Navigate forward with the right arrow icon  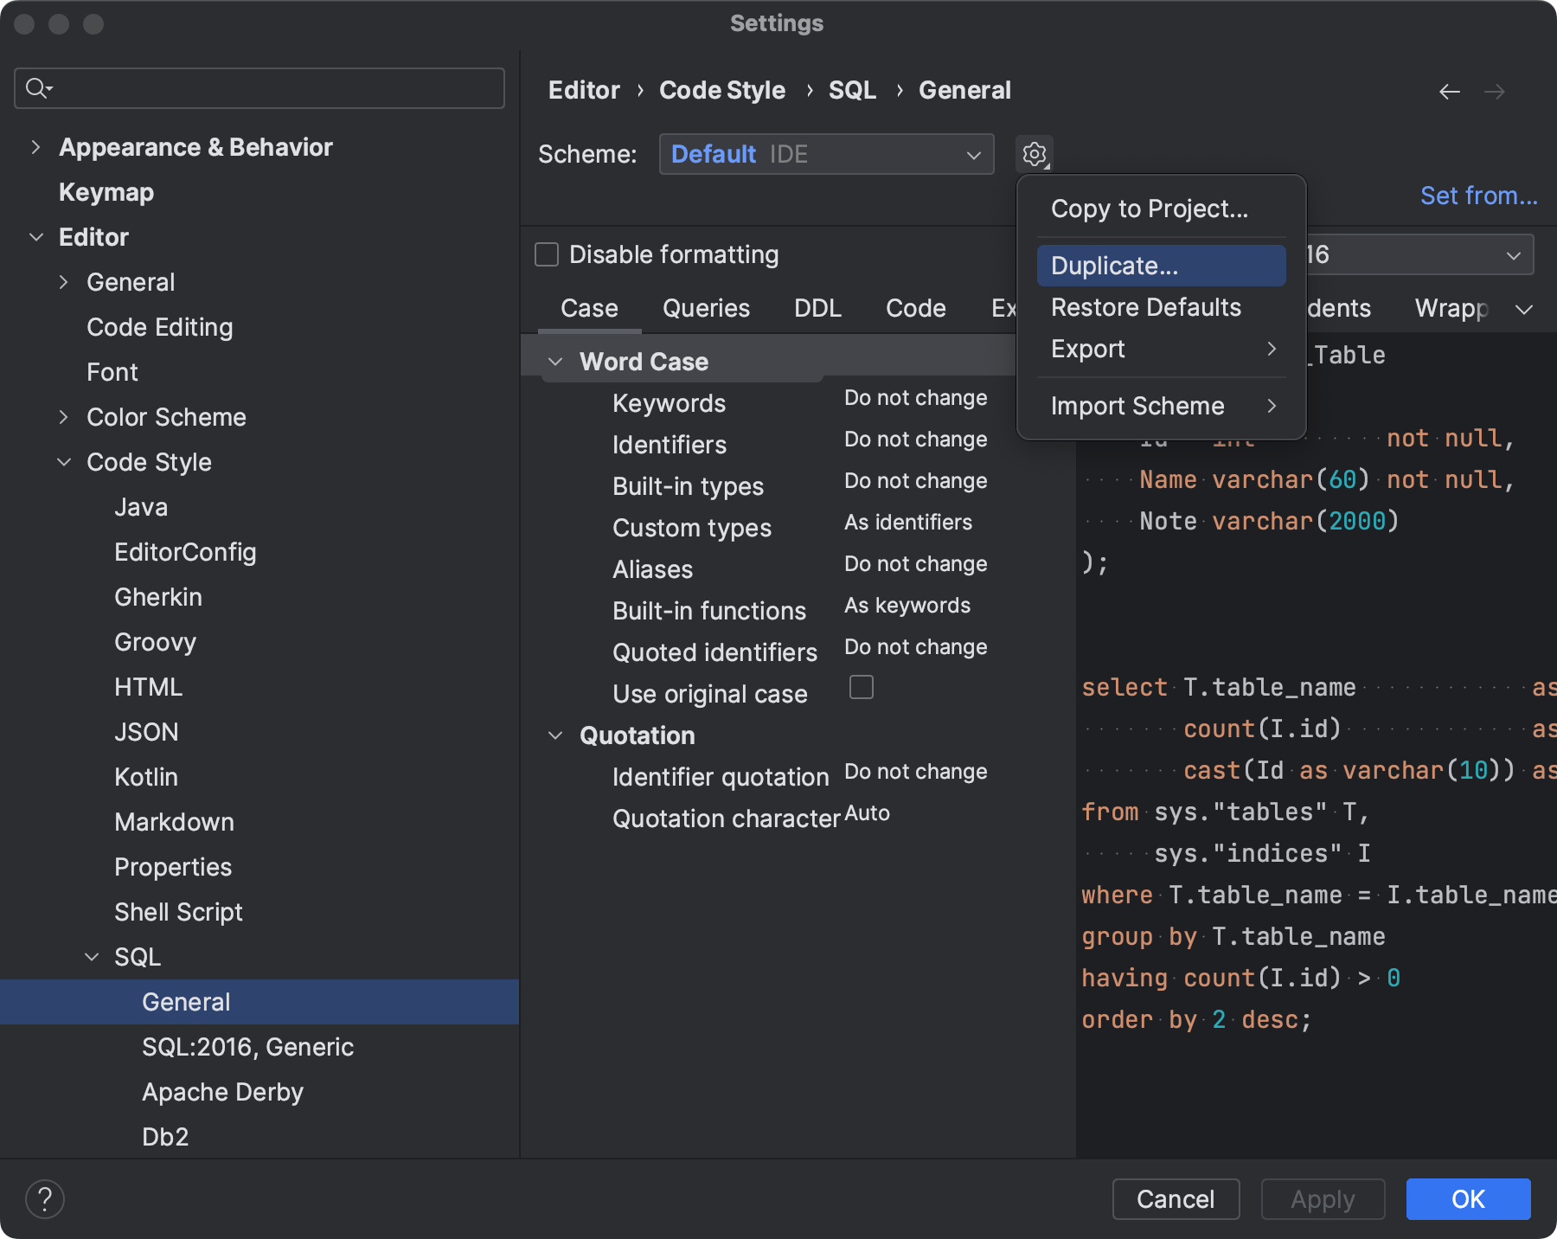pos(1496,91)
